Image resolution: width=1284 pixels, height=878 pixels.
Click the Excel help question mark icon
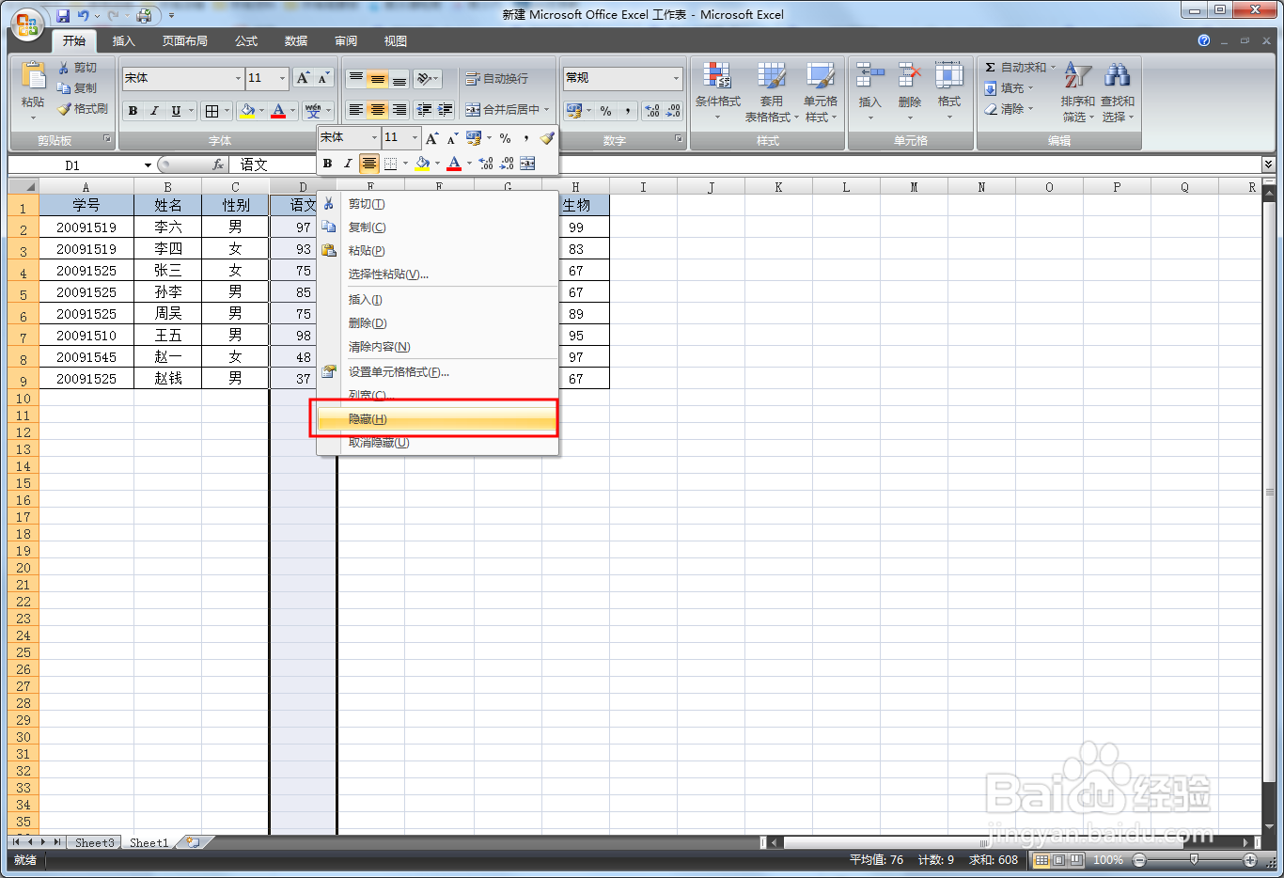click(x=1204, y=40)
